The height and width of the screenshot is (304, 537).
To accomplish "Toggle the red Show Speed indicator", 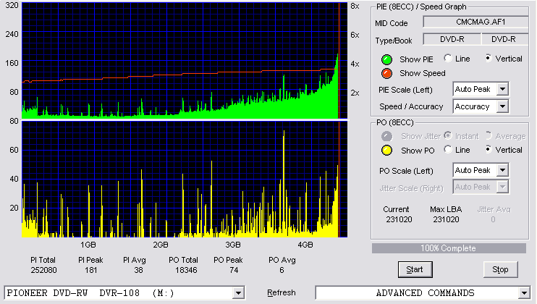I will coord(386,74).
